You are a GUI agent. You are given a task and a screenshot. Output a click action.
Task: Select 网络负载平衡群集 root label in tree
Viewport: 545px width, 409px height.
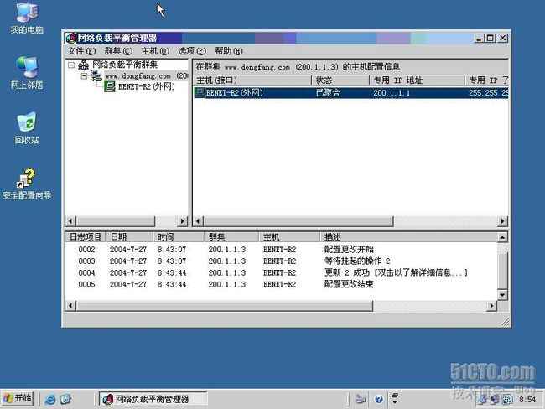click(125, 65)
